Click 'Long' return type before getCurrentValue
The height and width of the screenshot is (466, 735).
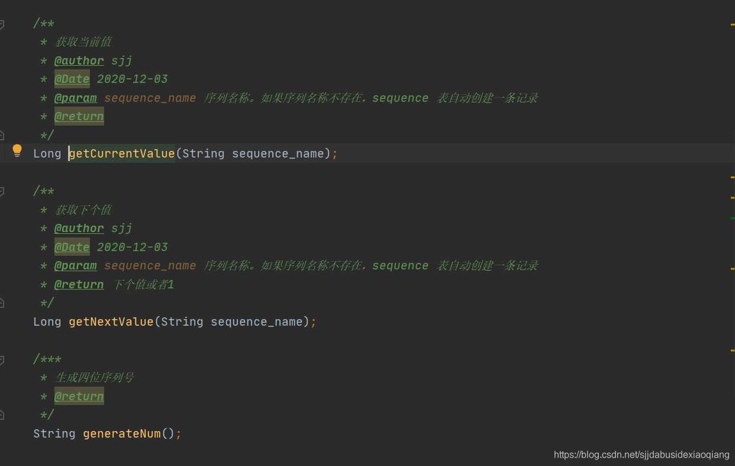pyautogui.click(x=47, y=153)
